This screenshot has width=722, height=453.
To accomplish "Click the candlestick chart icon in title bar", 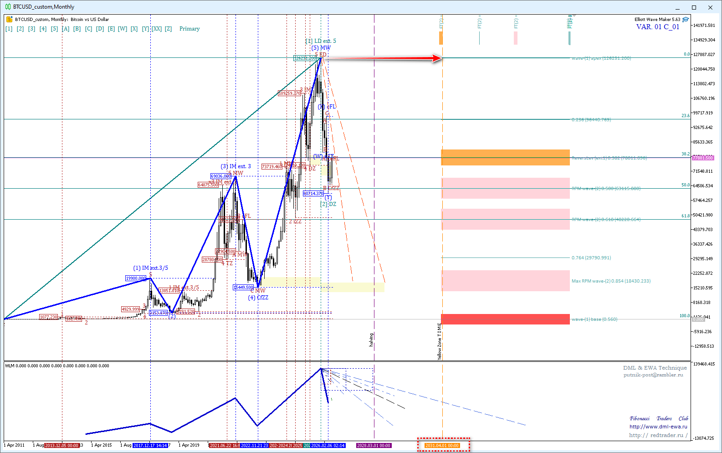I will tap(7, 7).
